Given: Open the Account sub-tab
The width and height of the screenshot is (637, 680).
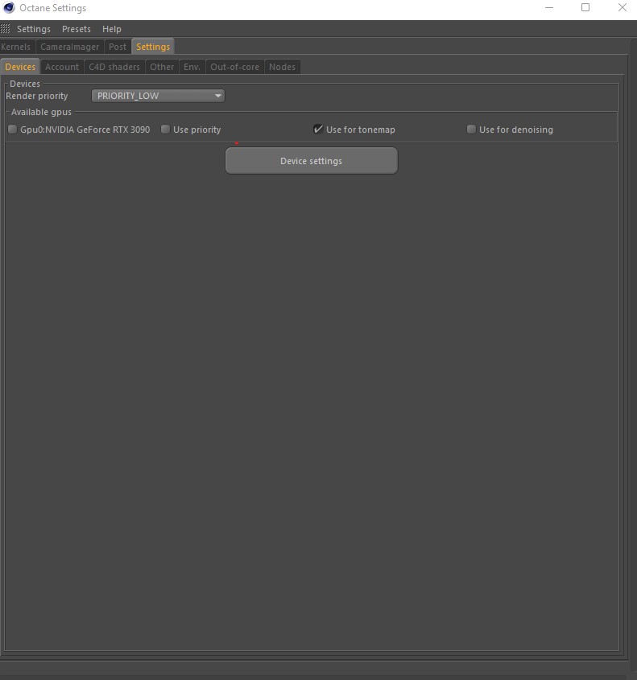Looking at the screenshot, I should 62,67.
